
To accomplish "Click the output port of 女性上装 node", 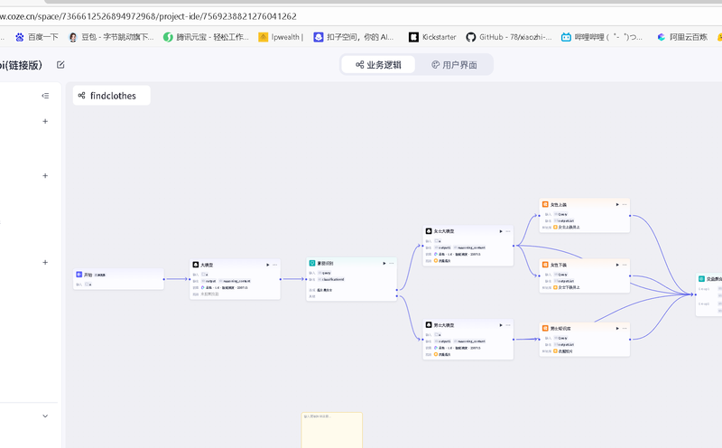I will point(630,215).
